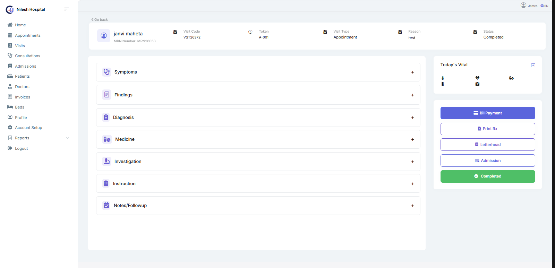
Task: Open Appointments from the sidebar menu
Action: [x=28, y=35]
